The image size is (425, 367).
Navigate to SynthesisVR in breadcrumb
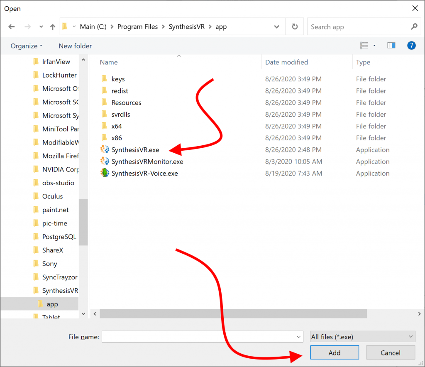[x=186, y=27]
